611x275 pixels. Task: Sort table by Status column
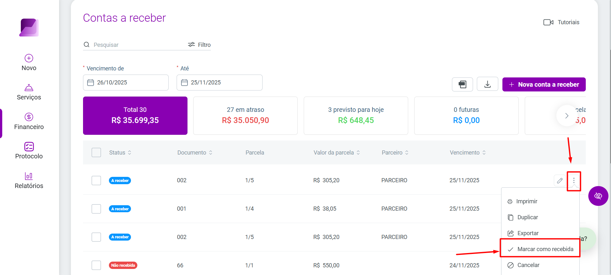120,153
